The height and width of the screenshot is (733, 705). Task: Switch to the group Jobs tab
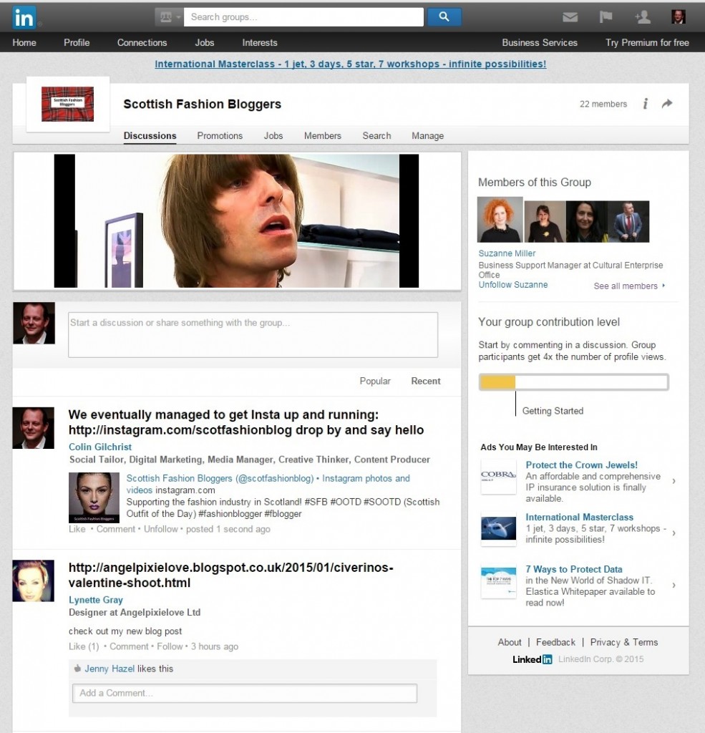point(273,136)
